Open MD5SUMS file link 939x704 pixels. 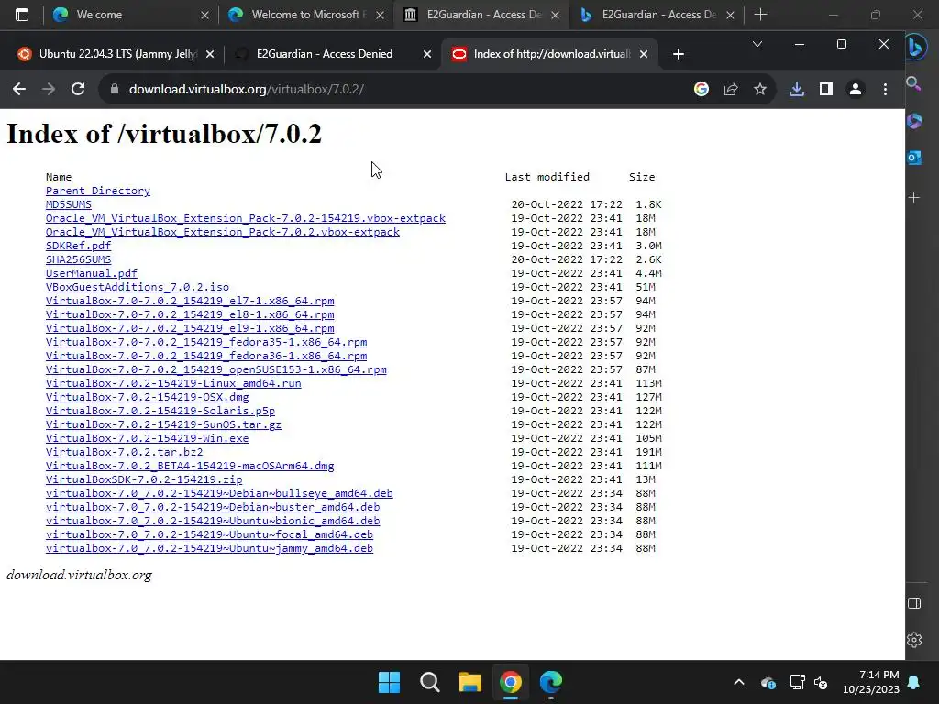pyautogui.click(x=68, y=204)
